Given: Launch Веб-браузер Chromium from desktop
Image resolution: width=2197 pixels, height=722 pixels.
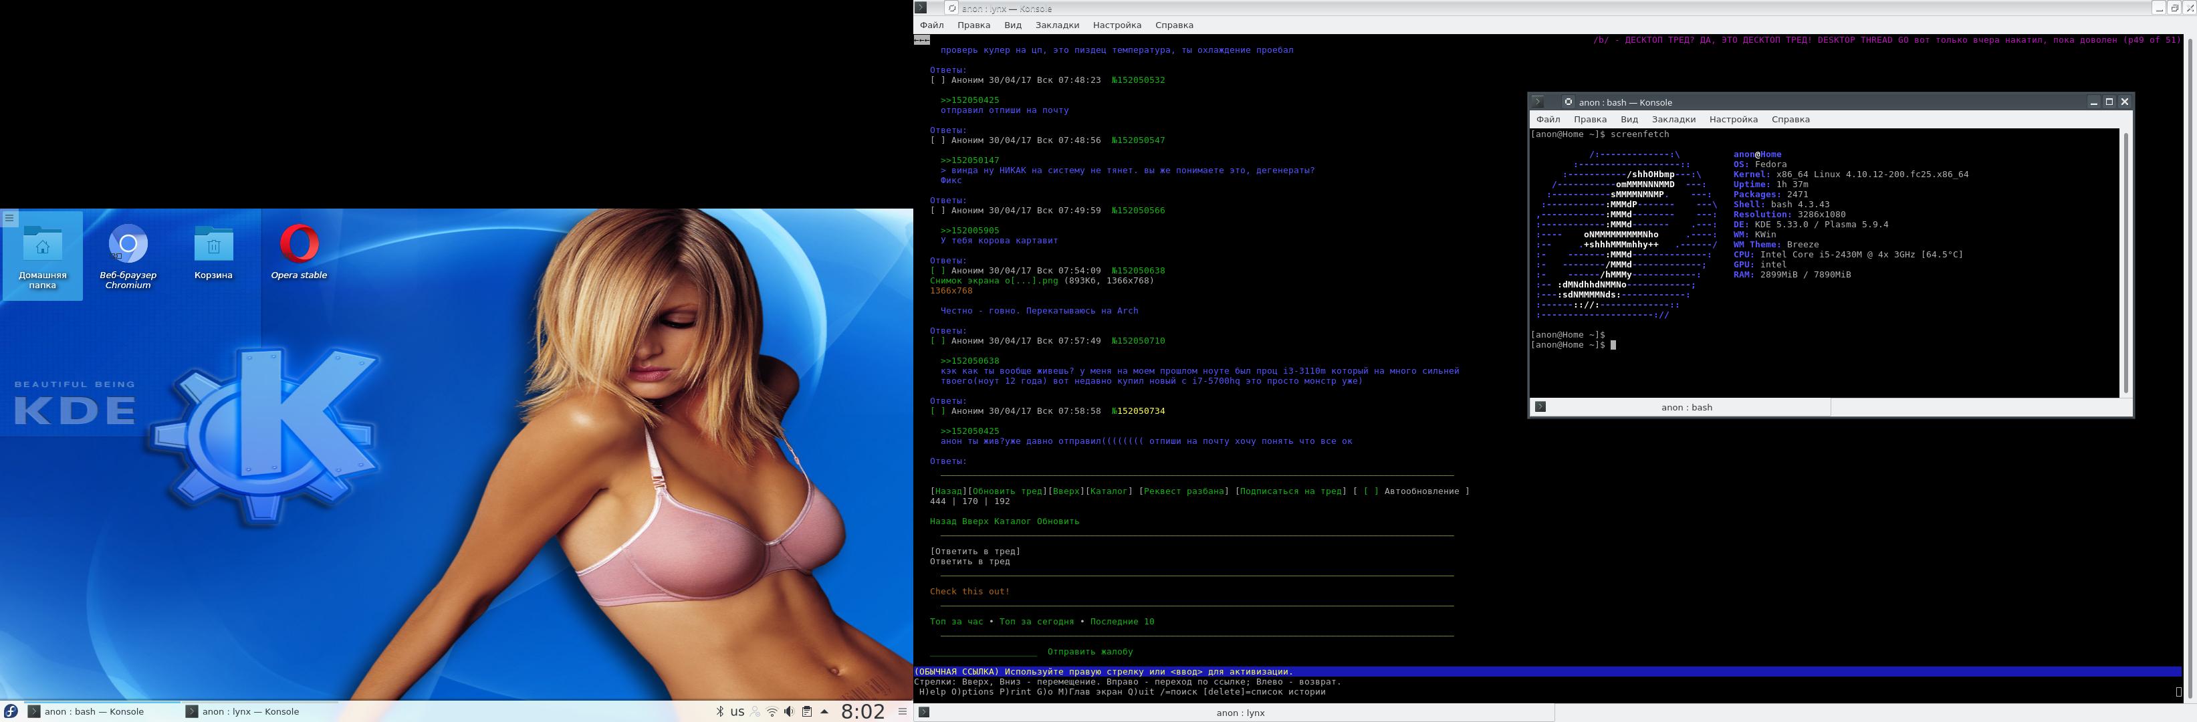Looking at the screenshot, I should click(128, 256).
